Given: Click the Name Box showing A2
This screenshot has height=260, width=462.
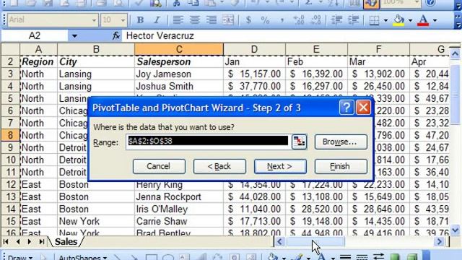Looking at the screenshot, I should (35, 36).
